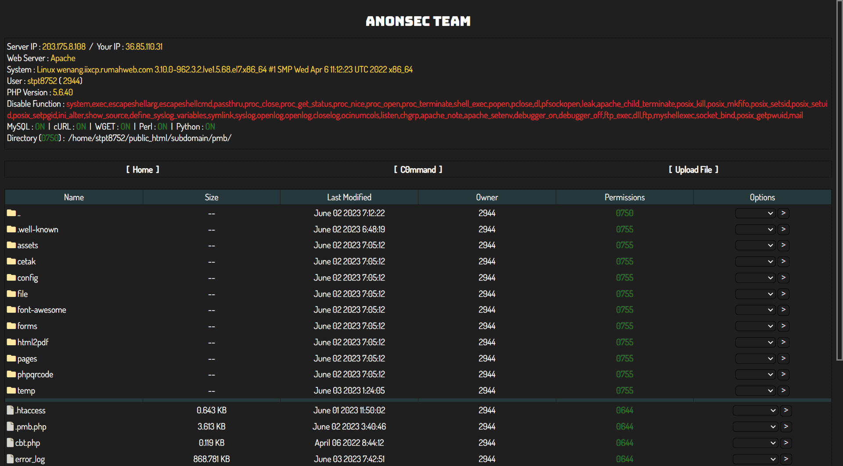Open options dropdown for '..' row
843x466 pixels.
click(x=755, y=213)
